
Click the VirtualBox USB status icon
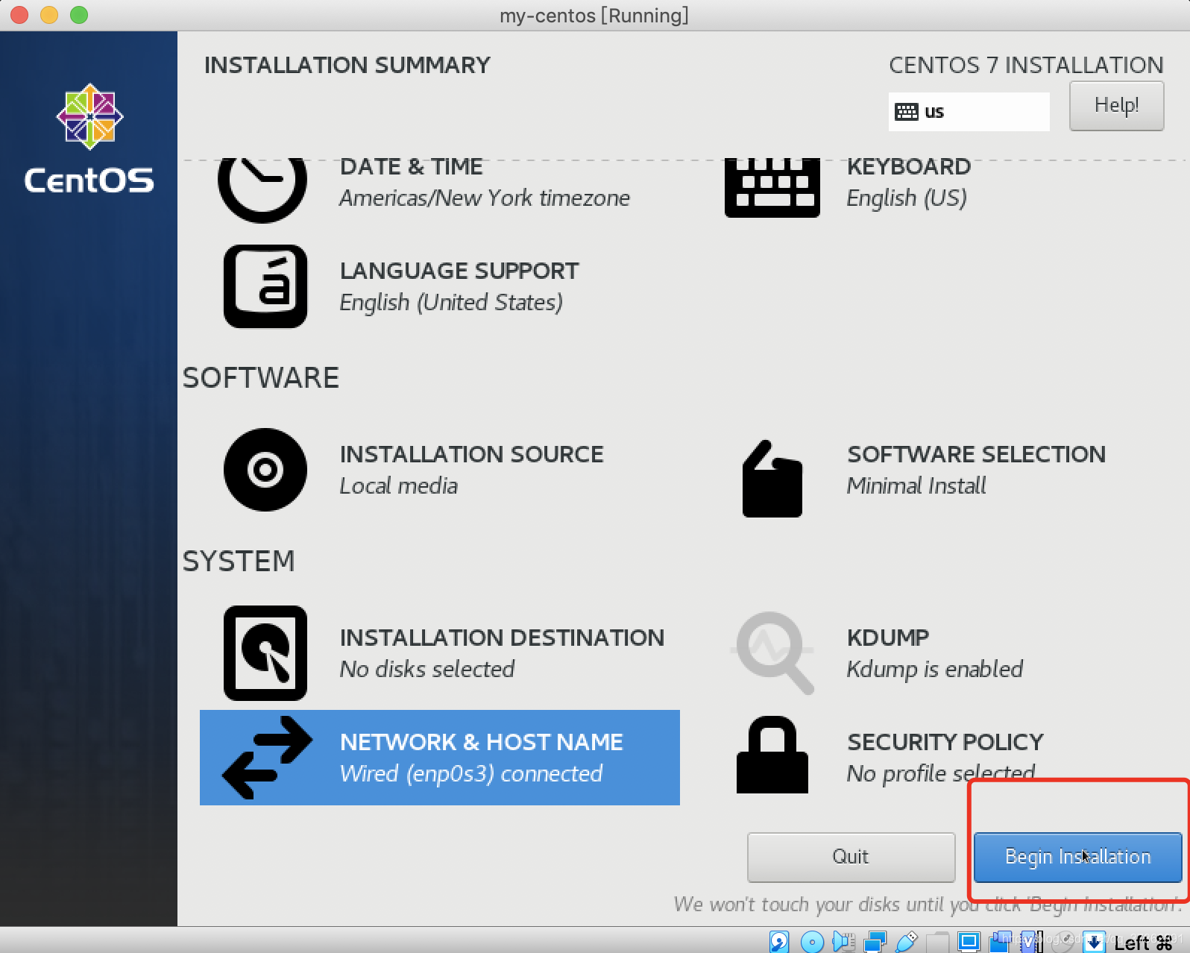point(907,942)
